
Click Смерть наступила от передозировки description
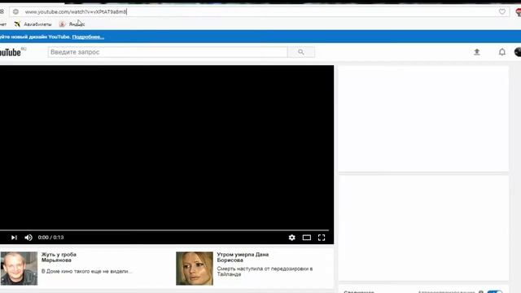click(265, 271)
